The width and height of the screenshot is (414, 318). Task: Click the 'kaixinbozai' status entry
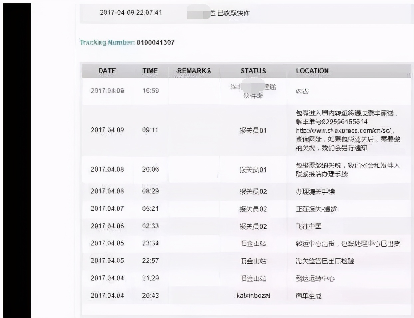pos(253,294)
